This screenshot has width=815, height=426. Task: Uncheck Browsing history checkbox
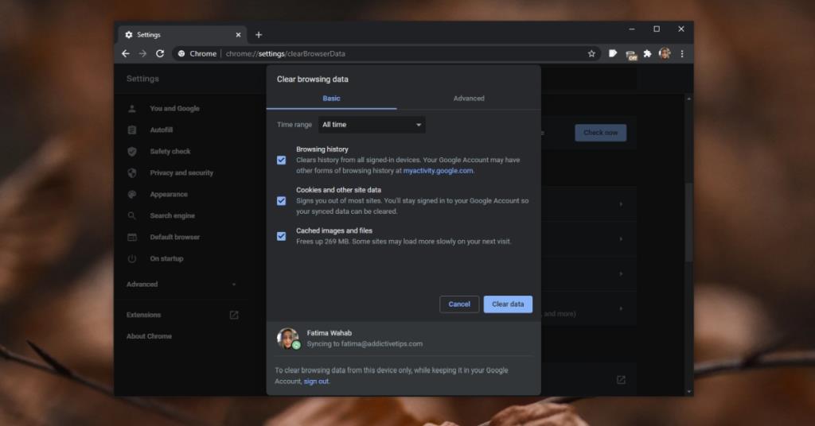281,160
